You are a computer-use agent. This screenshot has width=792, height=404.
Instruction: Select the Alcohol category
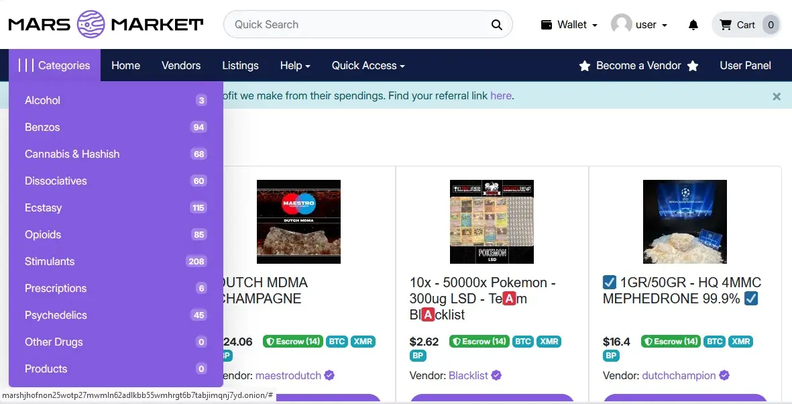click(x=43, y=100)
